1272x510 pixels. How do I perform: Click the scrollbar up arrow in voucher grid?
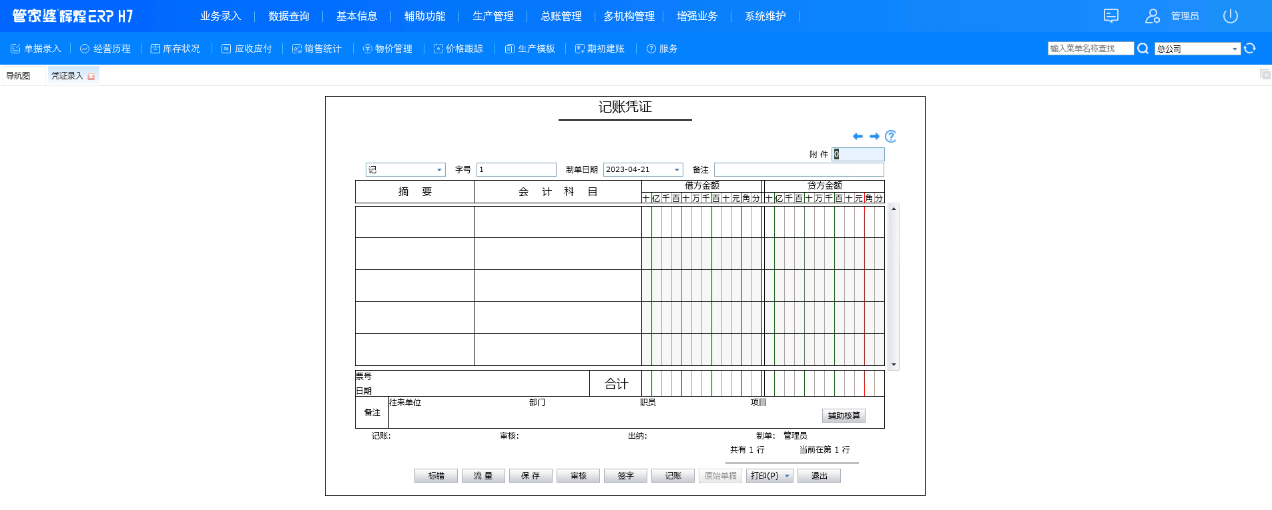tap(894, 209)
